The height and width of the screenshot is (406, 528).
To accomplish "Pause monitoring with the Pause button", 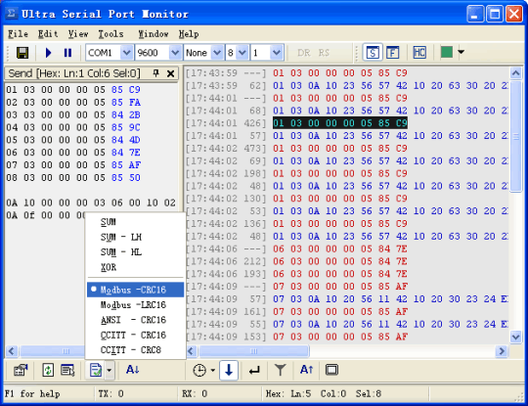I will 67,53.
